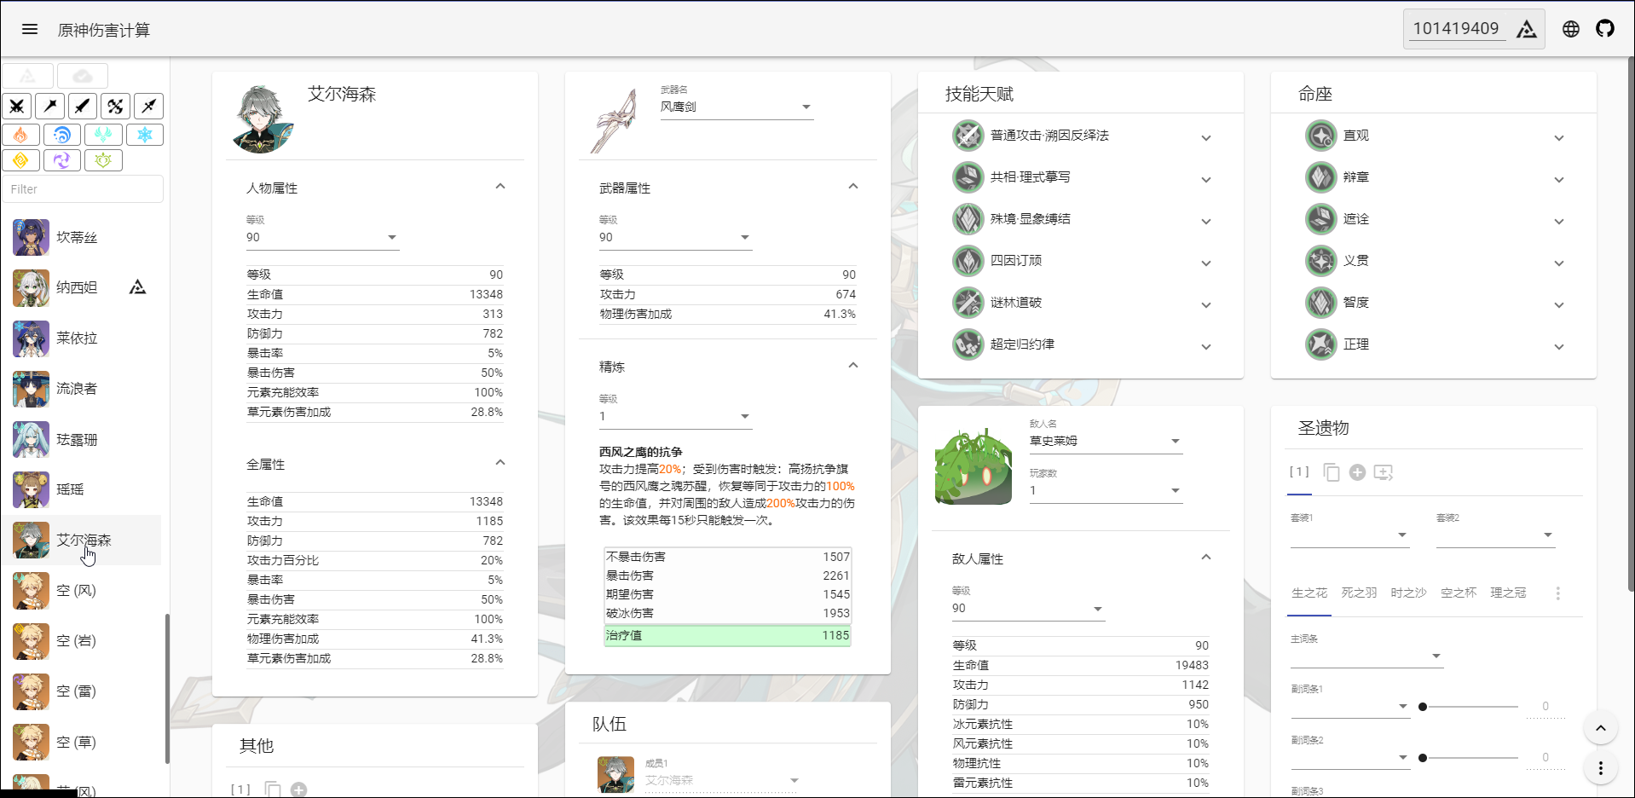Collapse the 精炼 section
The height and width of the screenshot is (798, 1635).
point(853,366)
